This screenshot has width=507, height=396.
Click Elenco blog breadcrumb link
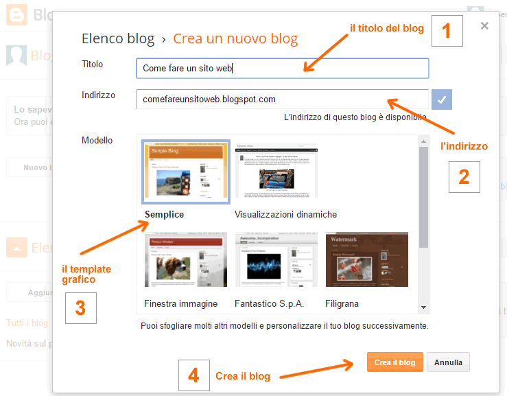pyautogui.click(x=118, y=38)
